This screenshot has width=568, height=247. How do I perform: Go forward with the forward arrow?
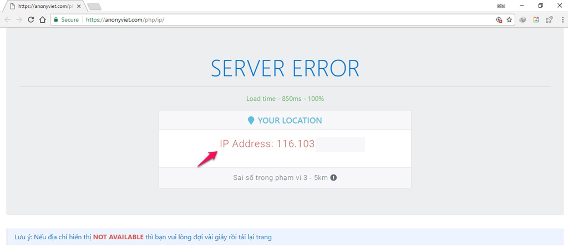coord(19,20)
